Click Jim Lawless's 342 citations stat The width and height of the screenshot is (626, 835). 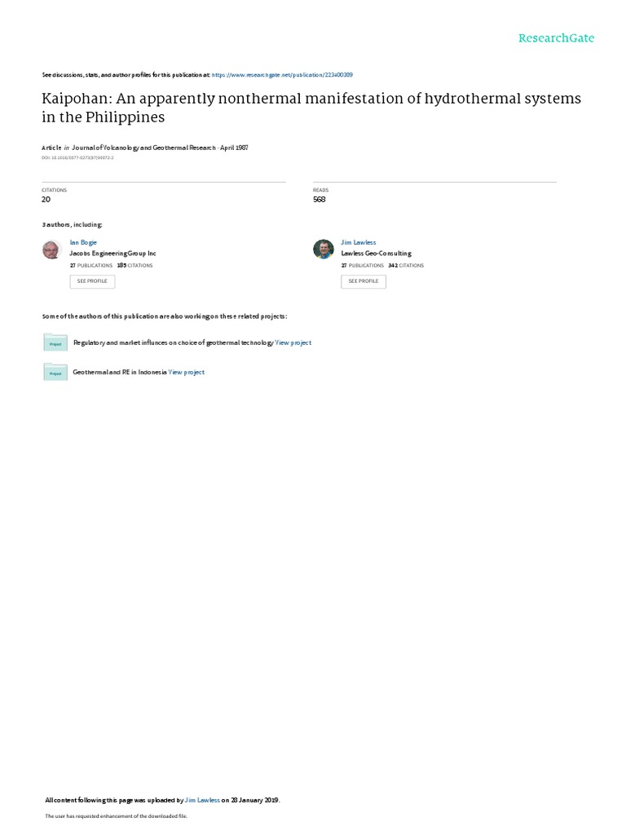point(406,265)
